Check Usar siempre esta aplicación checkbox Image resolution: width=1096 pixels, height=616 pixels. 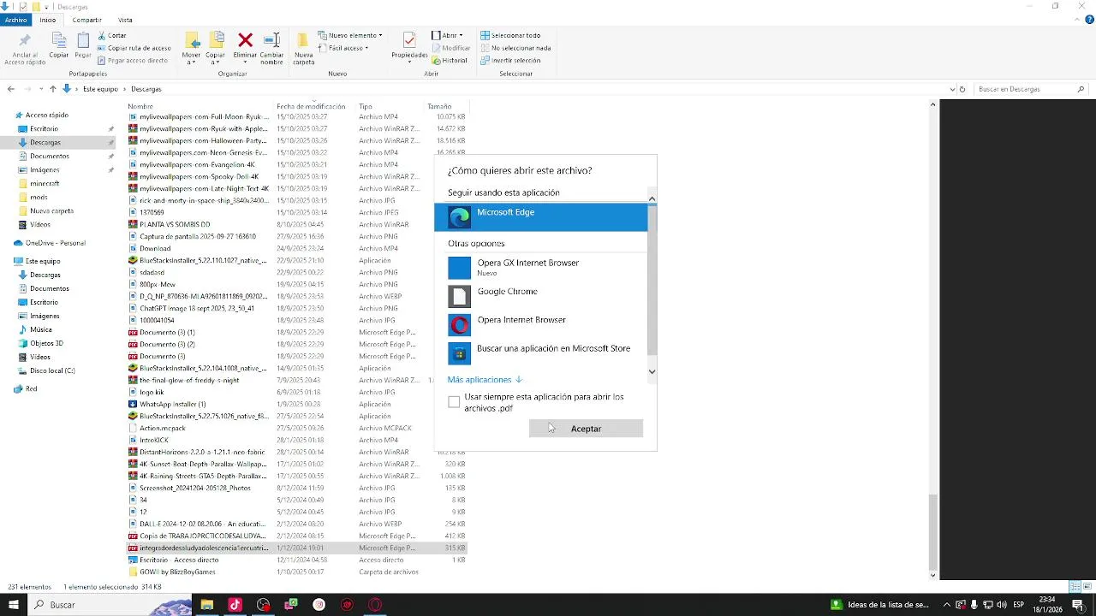tap(454, 402)
